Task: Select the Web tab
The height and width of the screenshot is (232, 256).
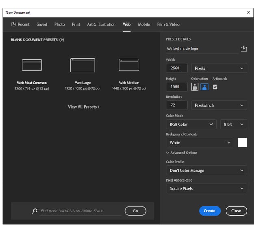Action: click(x=126, y=24)
